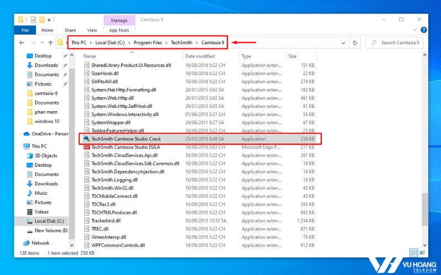The height and width of the screenshot is (275, 441).
Task: Open the App Tools tab
Action: pyautogui.click(x=119, y=30)
